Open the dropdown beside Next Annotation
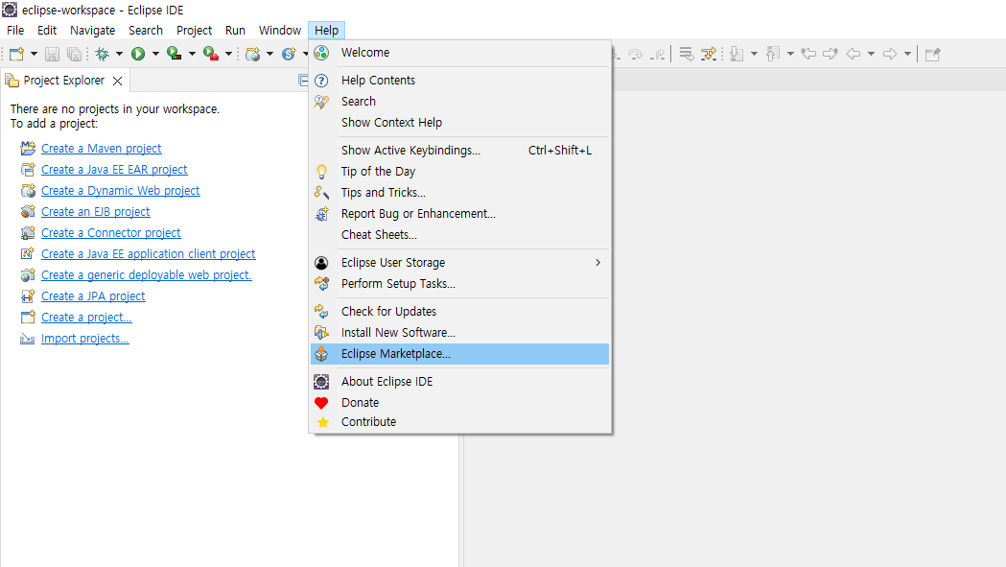This screenshot has width=1006, height=567. [754, 54]
